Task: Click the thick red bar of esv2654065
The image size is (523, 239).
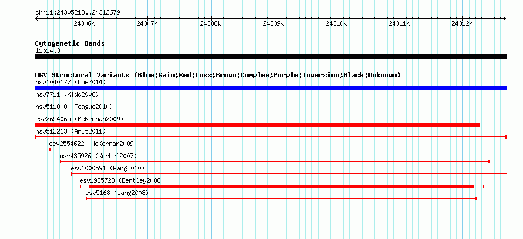Action: pyautogui.click(x=257, y=125)
